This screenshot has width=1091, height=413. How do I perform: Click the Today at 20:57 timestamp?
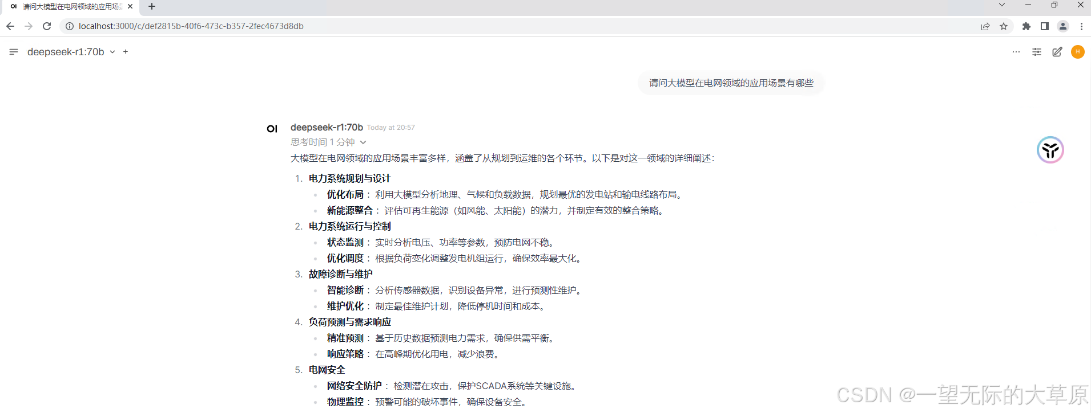(391, 128)
